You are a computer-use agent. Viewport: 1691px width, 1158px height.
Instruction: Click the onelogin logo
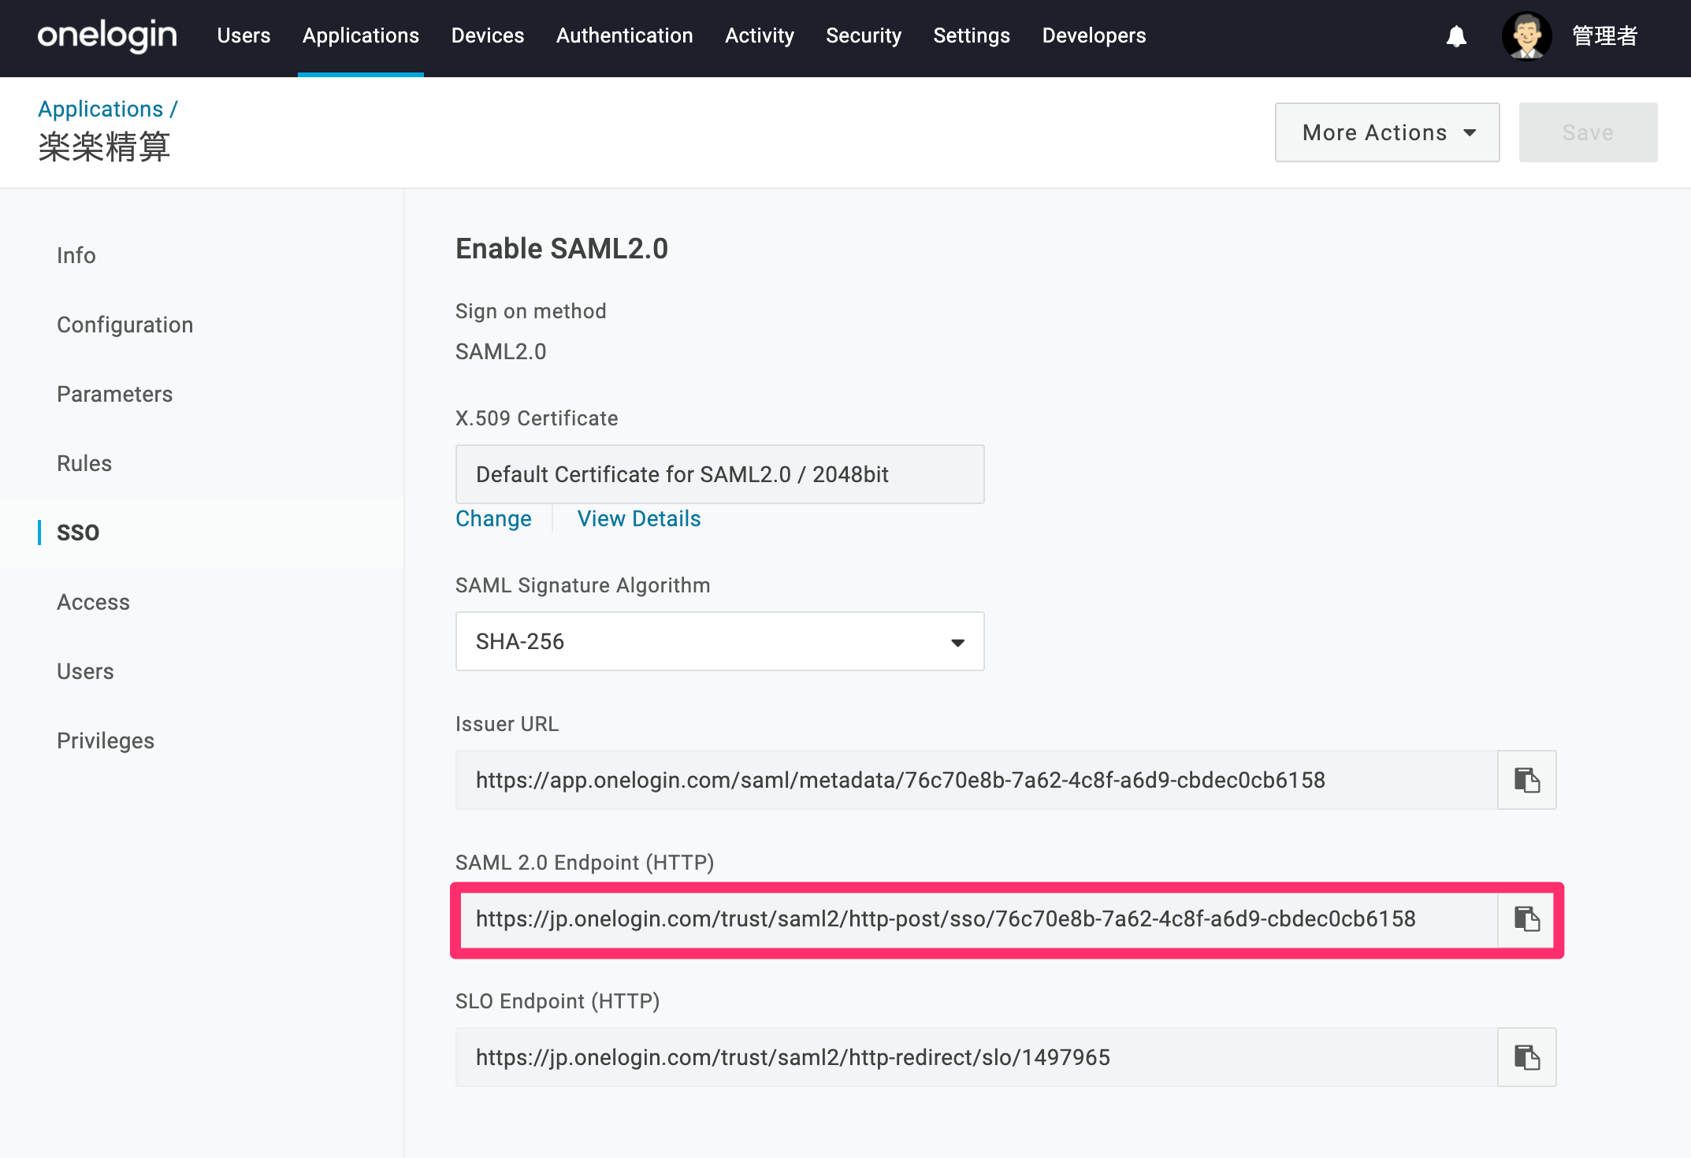[107, 35]
